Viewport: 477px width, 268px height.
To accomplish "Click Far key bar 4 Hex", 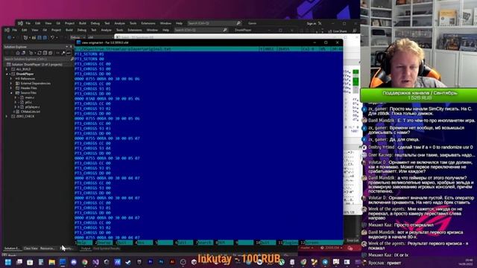I will point(144,243).
